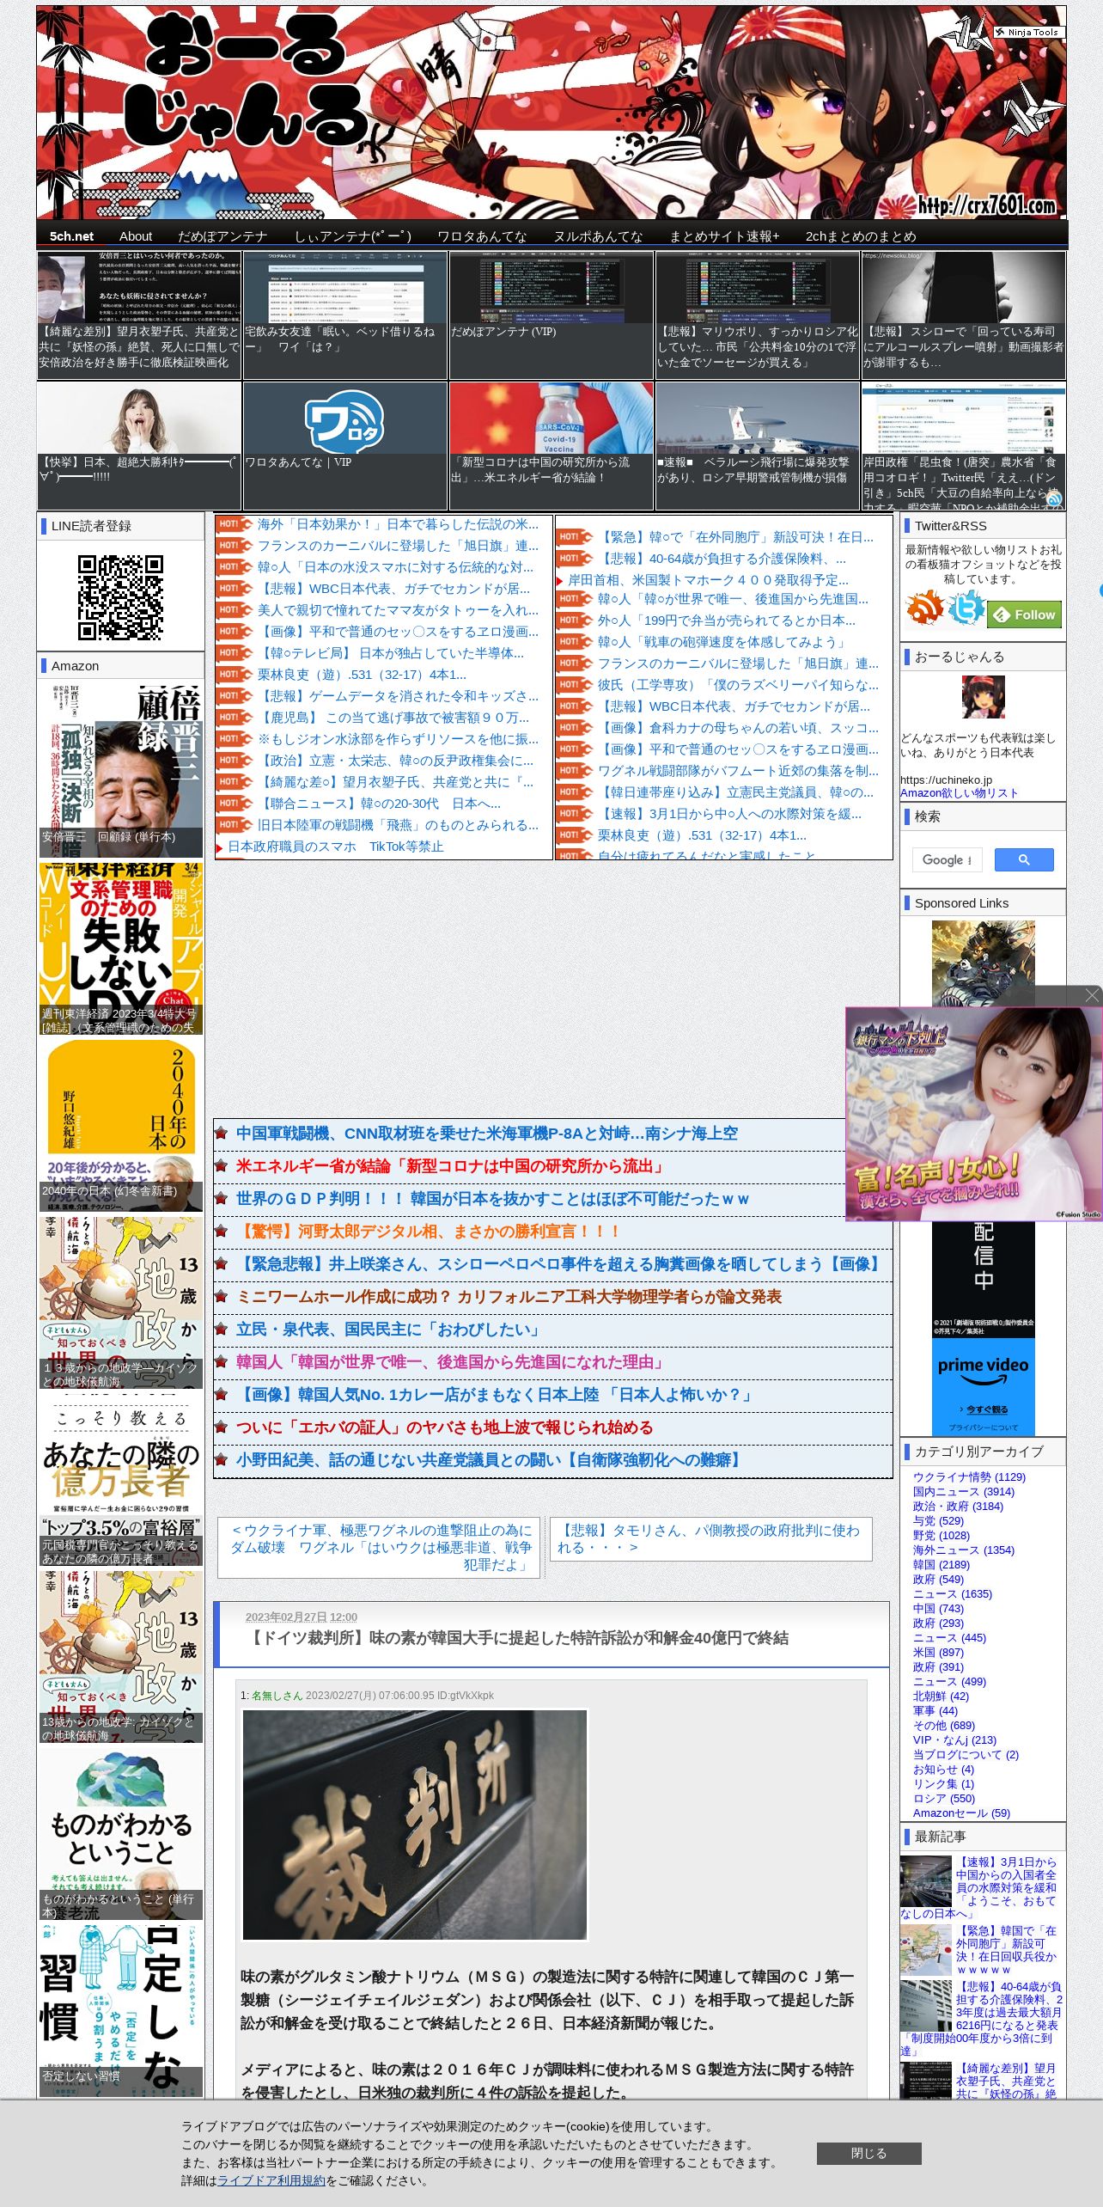Open hot link 岸田首相、米国製トマホーク400発取得予定
This screenshot has height=2207, width=1103.
click(708, 580)
